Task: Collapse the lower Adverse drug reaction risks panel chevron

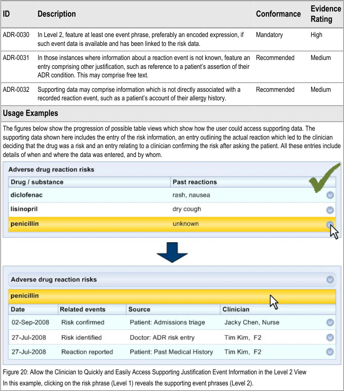Action: pyautogui.click(x=330, y=280)
